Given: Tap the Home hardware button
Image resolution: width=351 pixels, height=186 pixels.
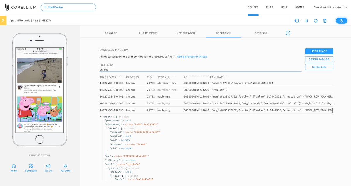Looking at the screenshot, I should 13,168.
